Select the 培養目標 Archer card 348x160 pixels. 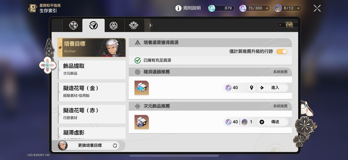(92, 47)
